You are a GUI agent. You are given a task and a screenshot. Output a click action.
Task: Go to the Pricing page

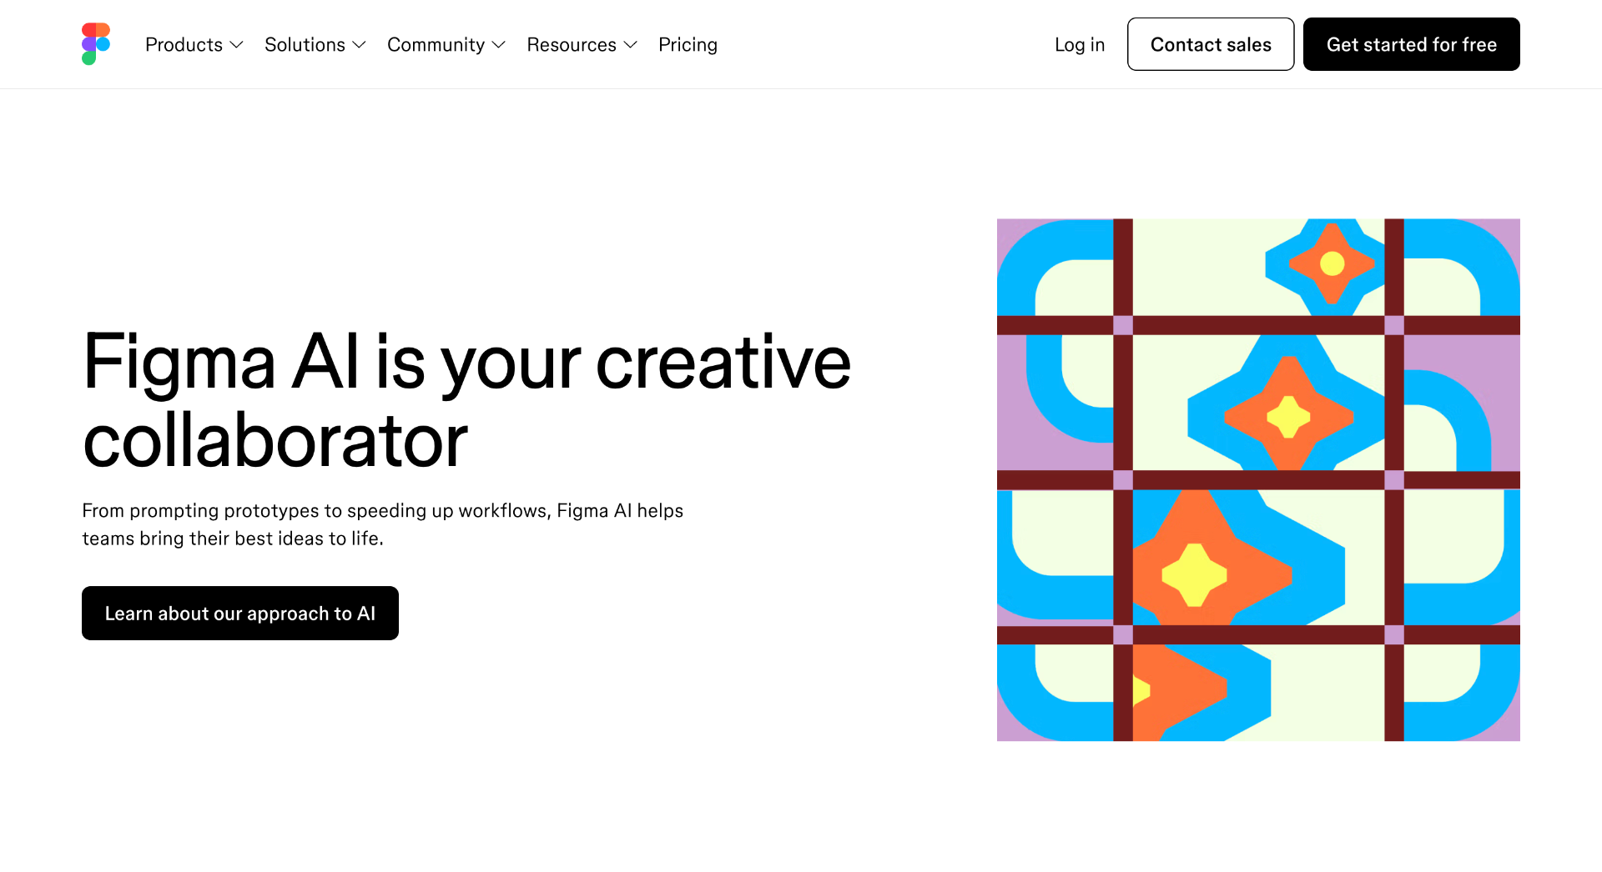[x=688, y=45]
